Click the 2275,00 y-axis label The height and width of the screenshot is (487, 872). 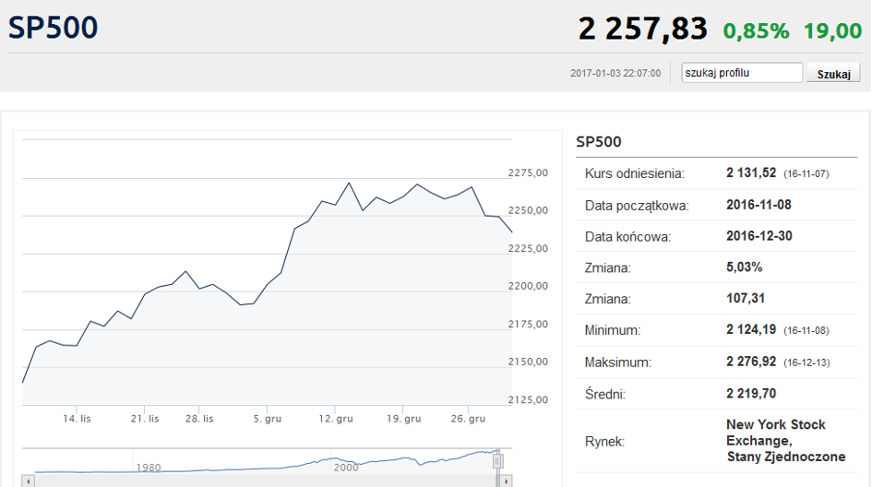pyautogui.click(x=528, y=172)
